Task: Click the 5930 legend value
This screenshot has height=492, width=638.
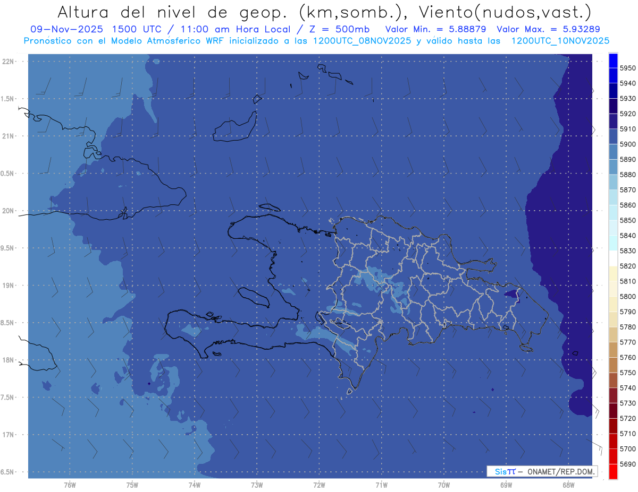Action: coord(627,99)
